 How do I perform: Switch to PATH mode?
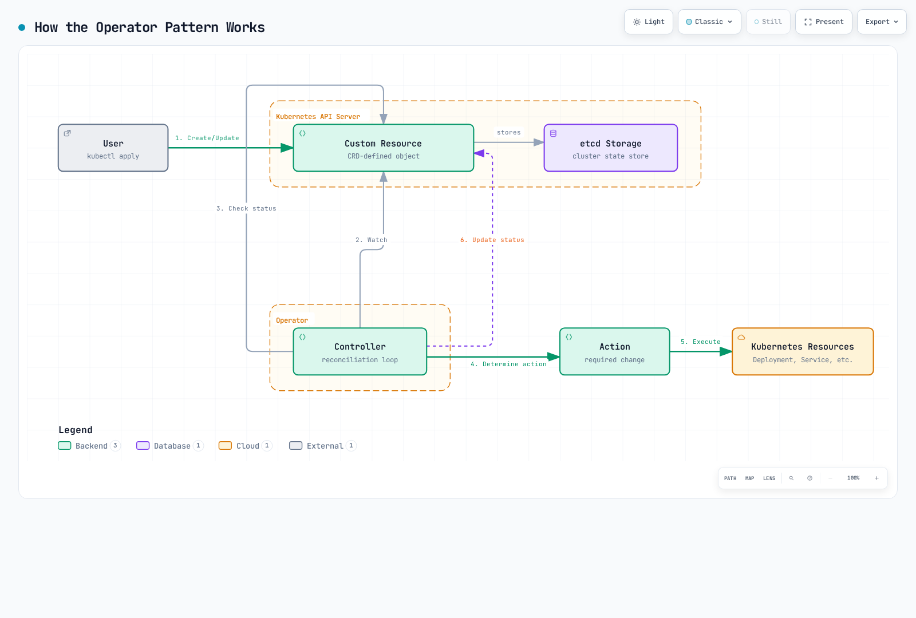pos(731,478)
